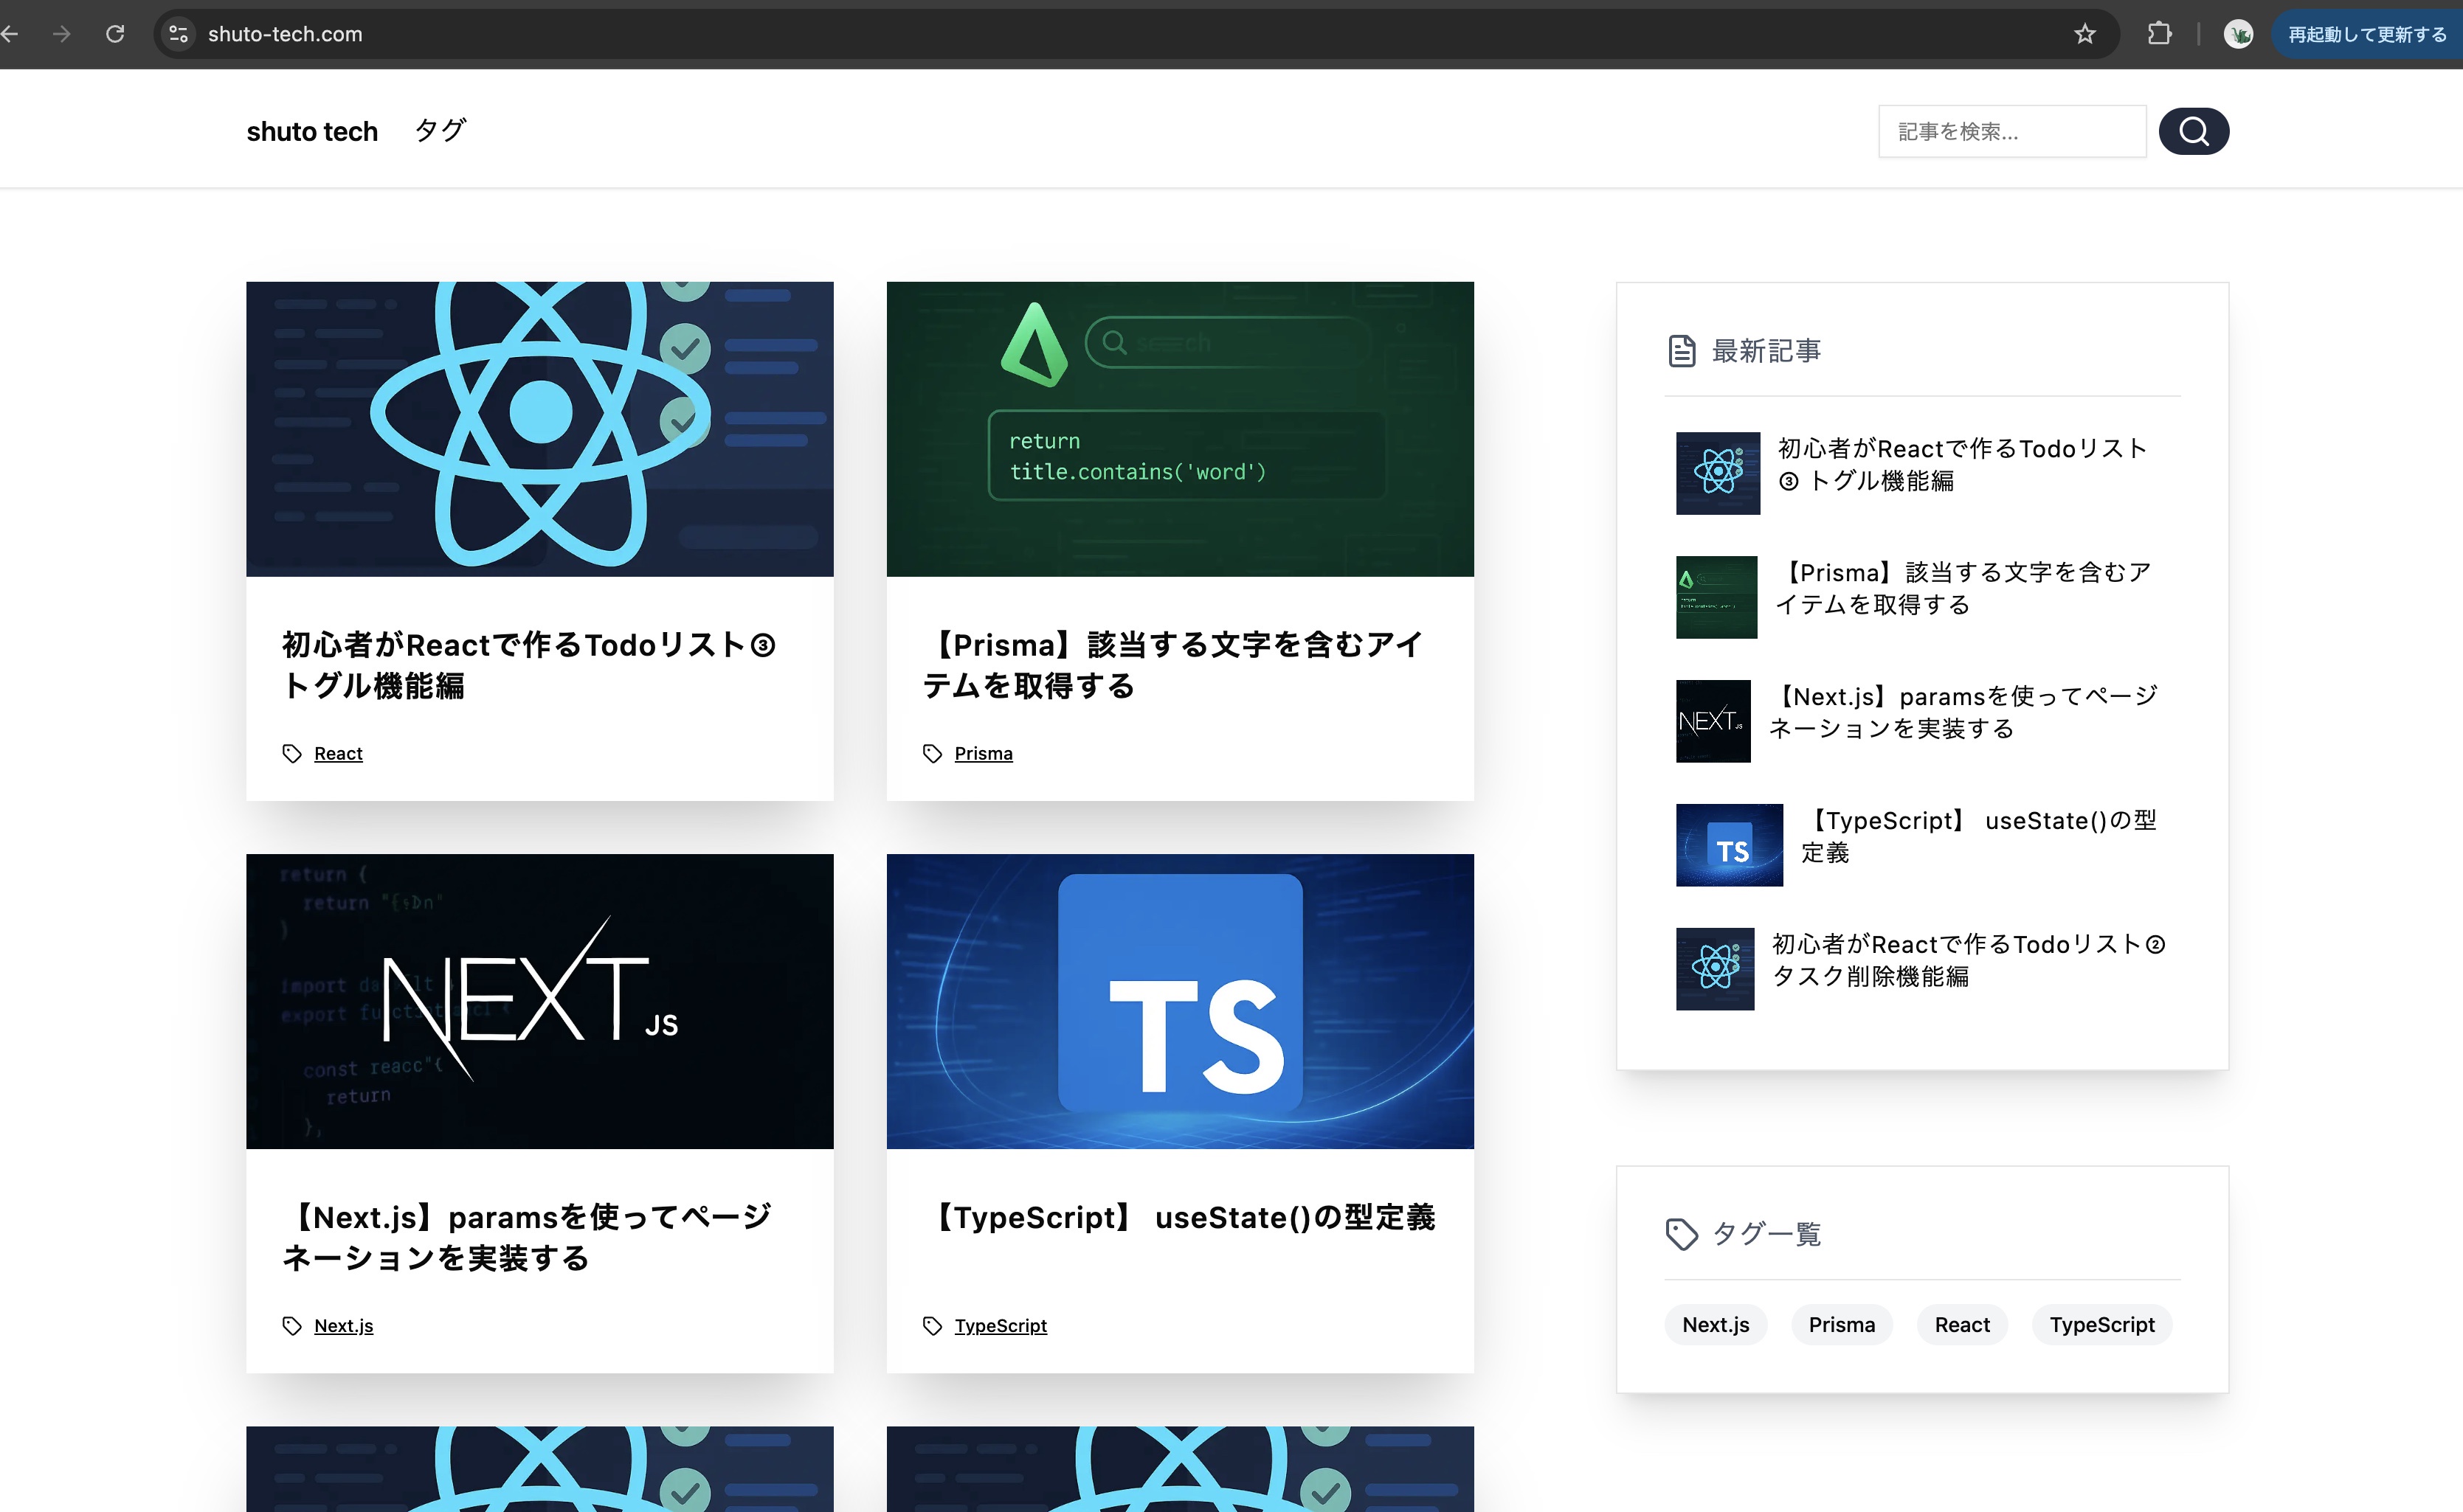Screen dimensions: 2463x1512
Task: Open the browser extensions puzzle icon
Action: [2160, 34]
